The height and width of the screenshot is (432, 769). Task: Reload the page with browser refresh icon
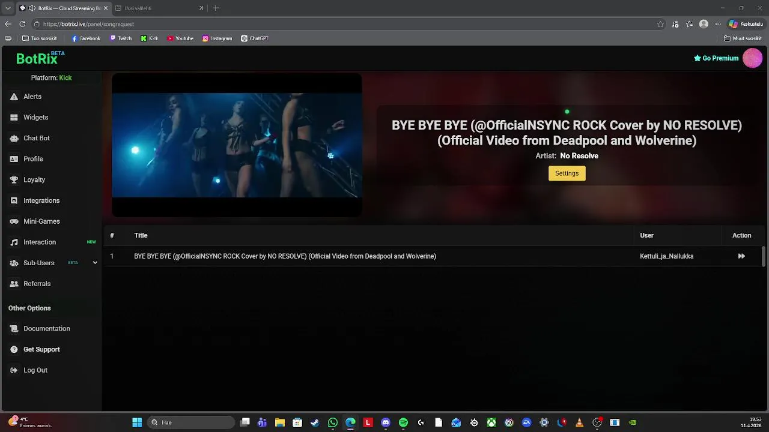(22, 24)
